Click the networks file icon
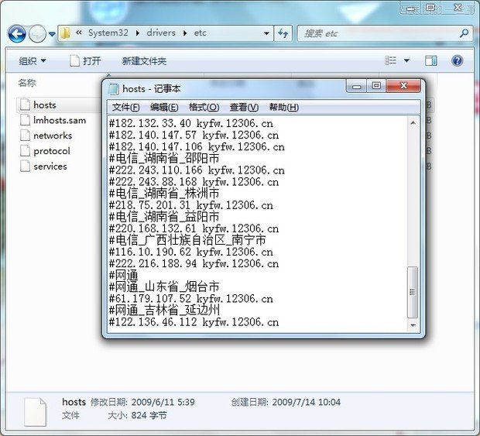Viewport: 480px width, 436px height. point(25,136)
